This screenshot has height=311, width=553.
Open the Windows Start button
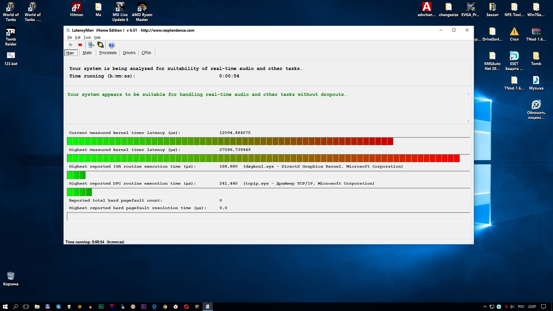[x=5, y=307]
